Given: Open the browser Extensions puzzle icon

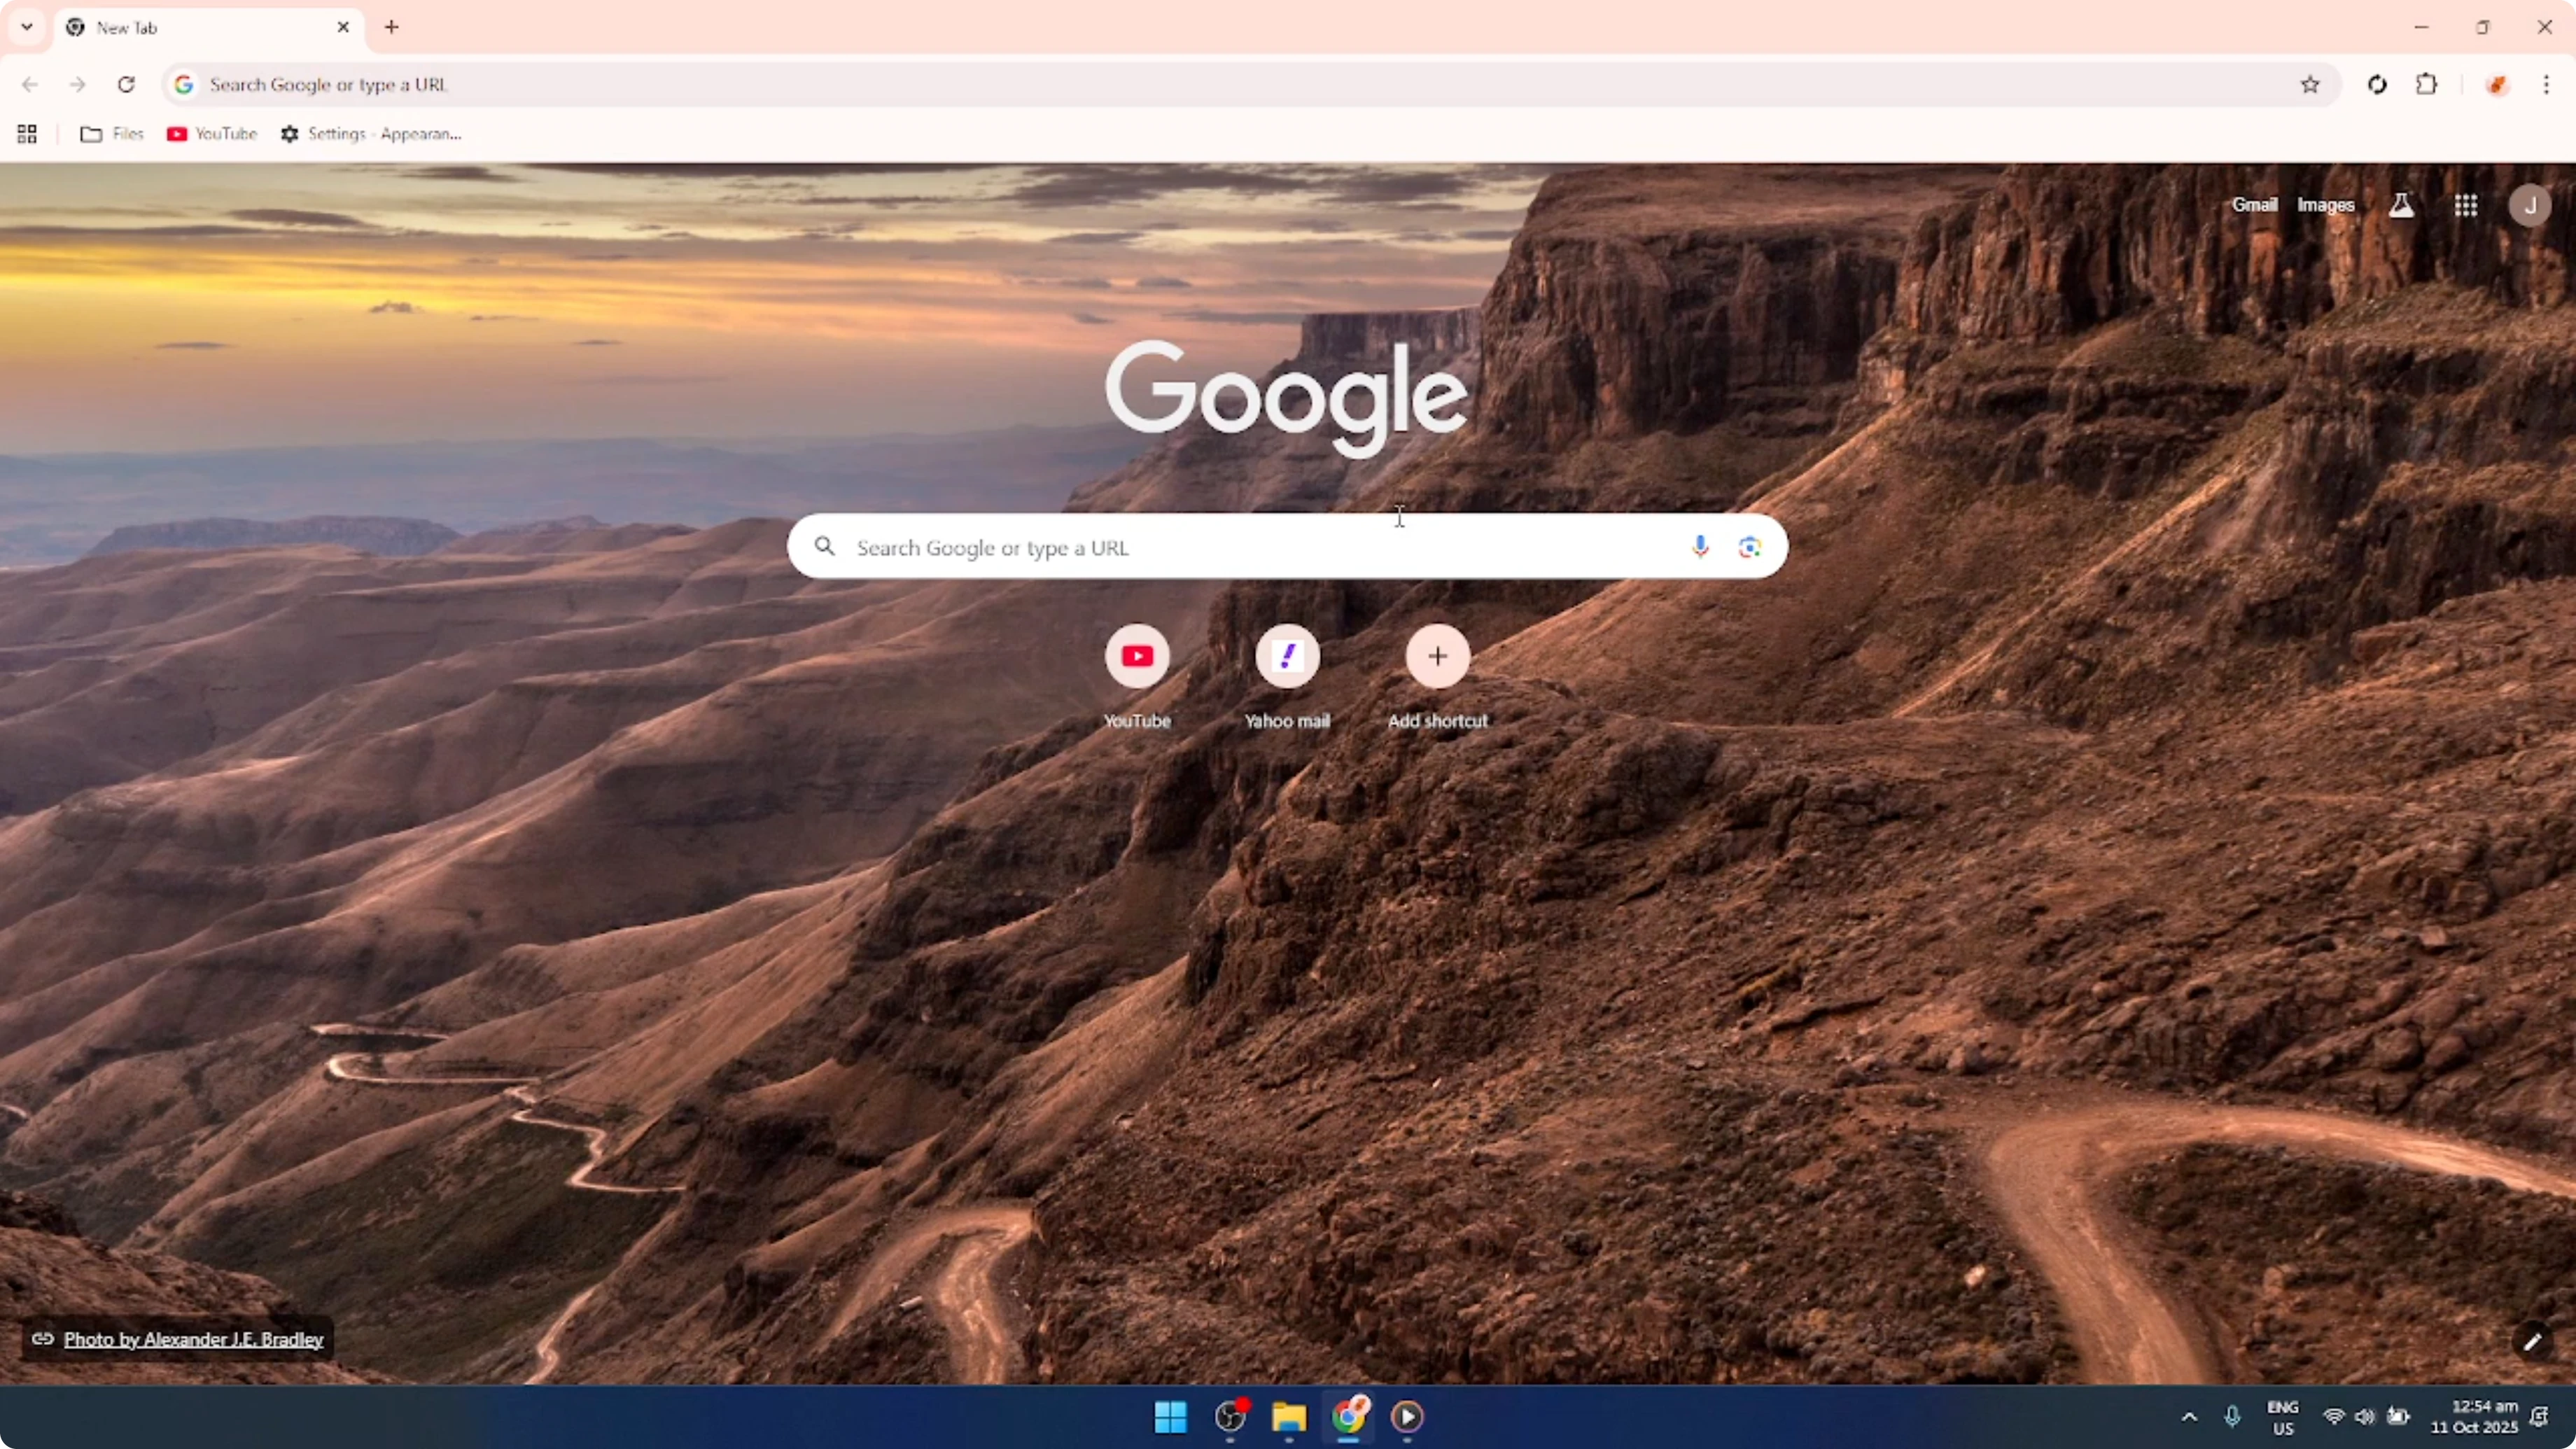Looking at the screenshot, I should [x=2427, y=85].
